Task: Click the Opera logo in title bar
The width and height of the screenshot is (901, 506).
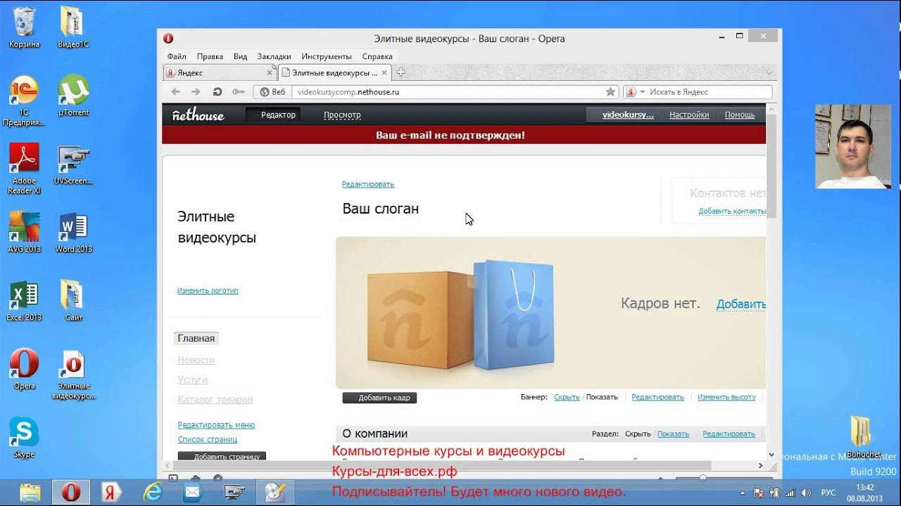Action: [x=168, y=39]
